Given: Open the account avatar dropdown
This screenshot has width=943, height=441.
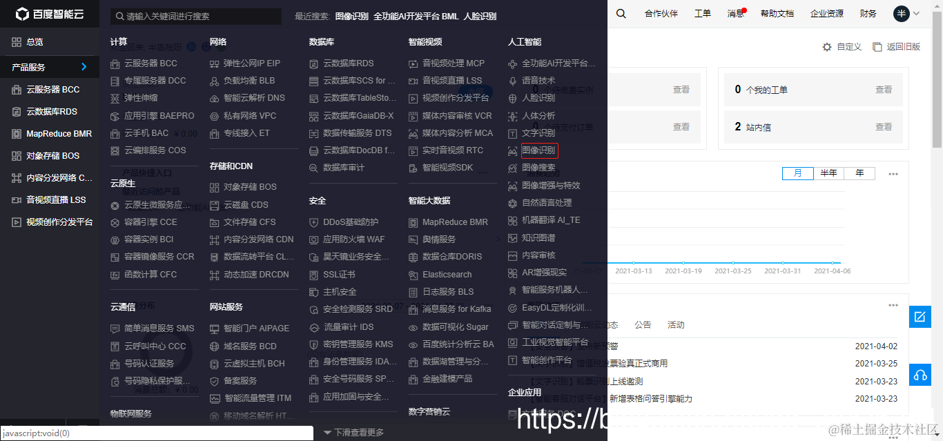Looking at the screenshot, I should 902,13.
